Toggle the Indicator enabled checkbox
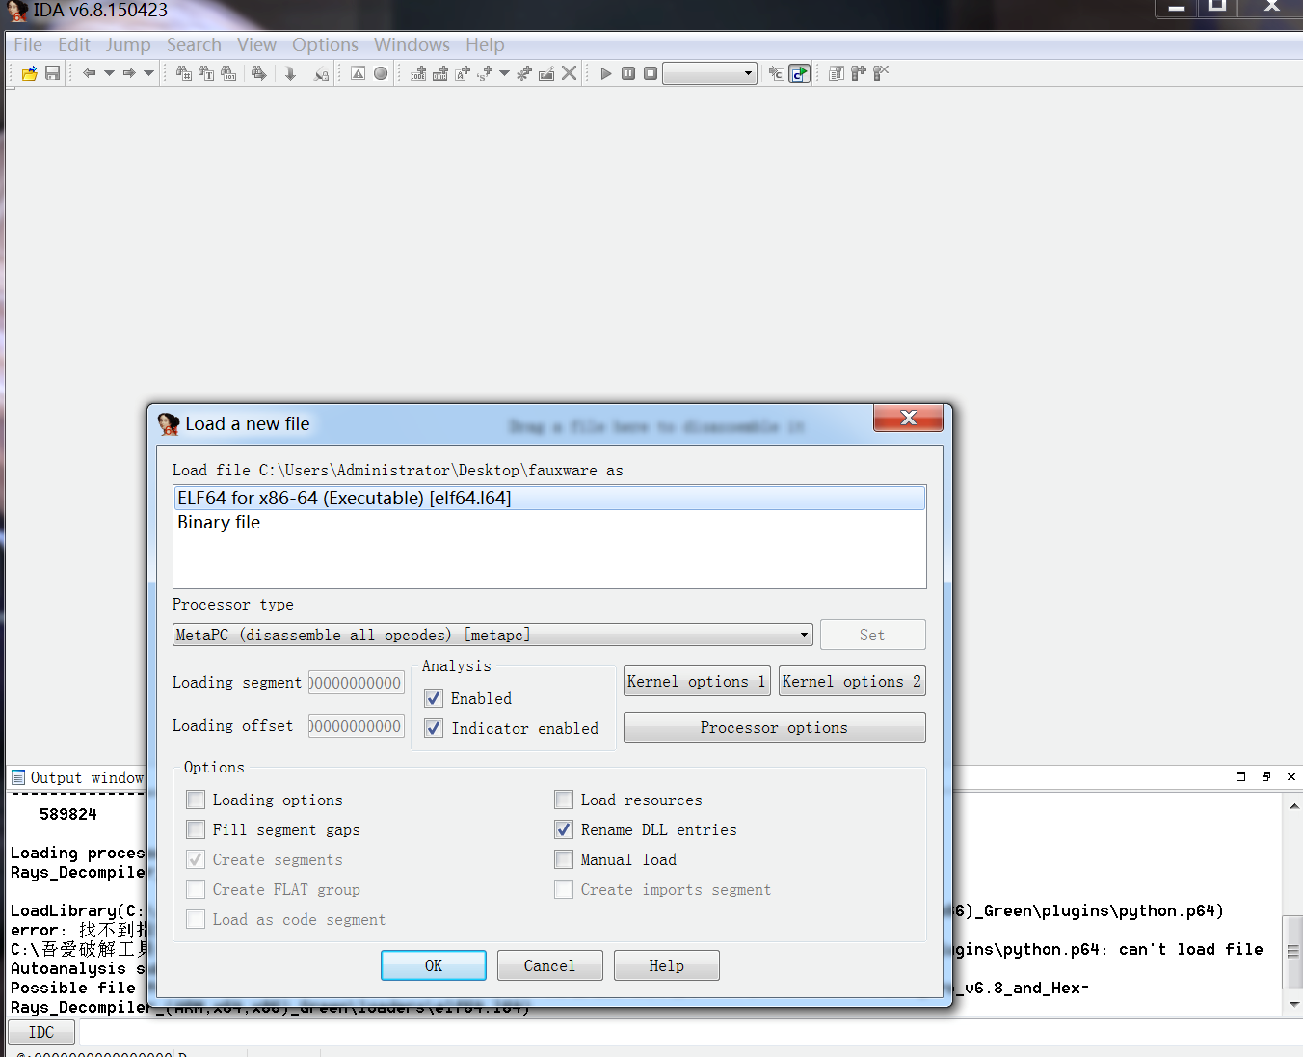Image resolution: width=1303 pixels, height=1057 pixels. [x=434, y=728]
